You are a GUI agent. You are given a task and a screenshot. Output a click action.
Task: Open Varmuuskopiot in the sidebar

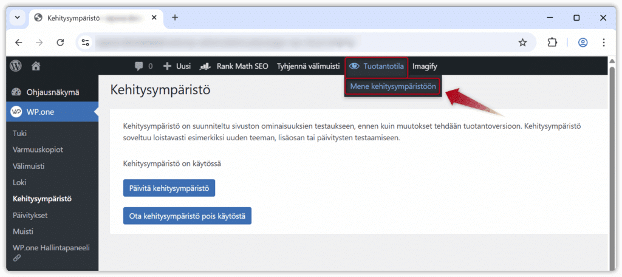click(x=38, y=149)
